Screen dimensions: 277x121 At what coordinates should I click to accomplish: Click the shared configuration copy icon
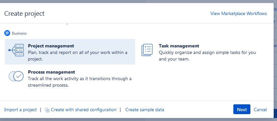tap(47, 110)
